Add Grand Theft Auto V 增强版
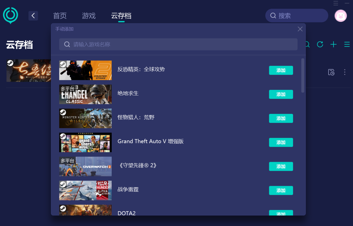The height and width of the screenshot is (226, 353). (x=281, y=142)
